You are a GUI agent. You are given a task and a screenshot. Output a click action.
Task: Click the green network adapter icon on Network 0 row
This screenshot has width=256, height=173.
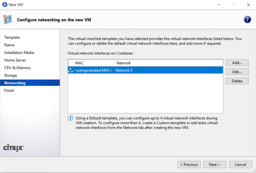70,70
